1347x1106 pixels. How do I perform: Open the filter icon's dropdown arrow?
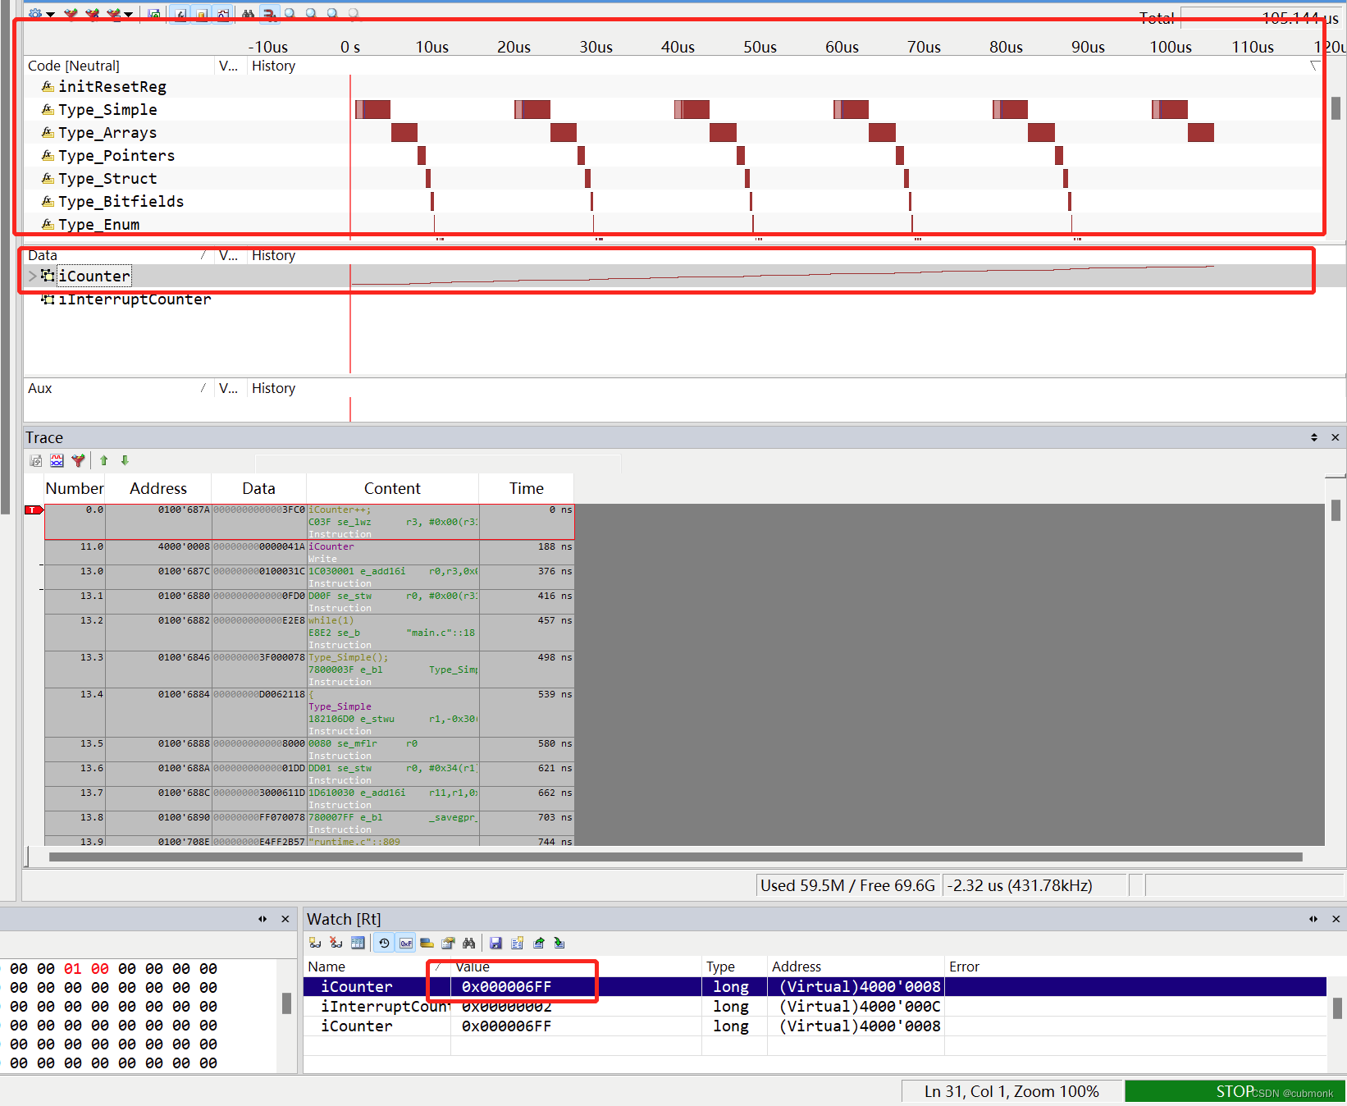point(129,15)
